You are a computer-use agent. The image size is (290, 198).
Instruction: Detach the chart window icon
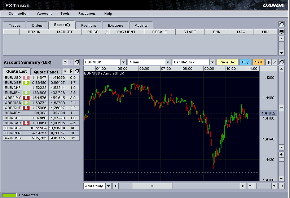point(281,62)
